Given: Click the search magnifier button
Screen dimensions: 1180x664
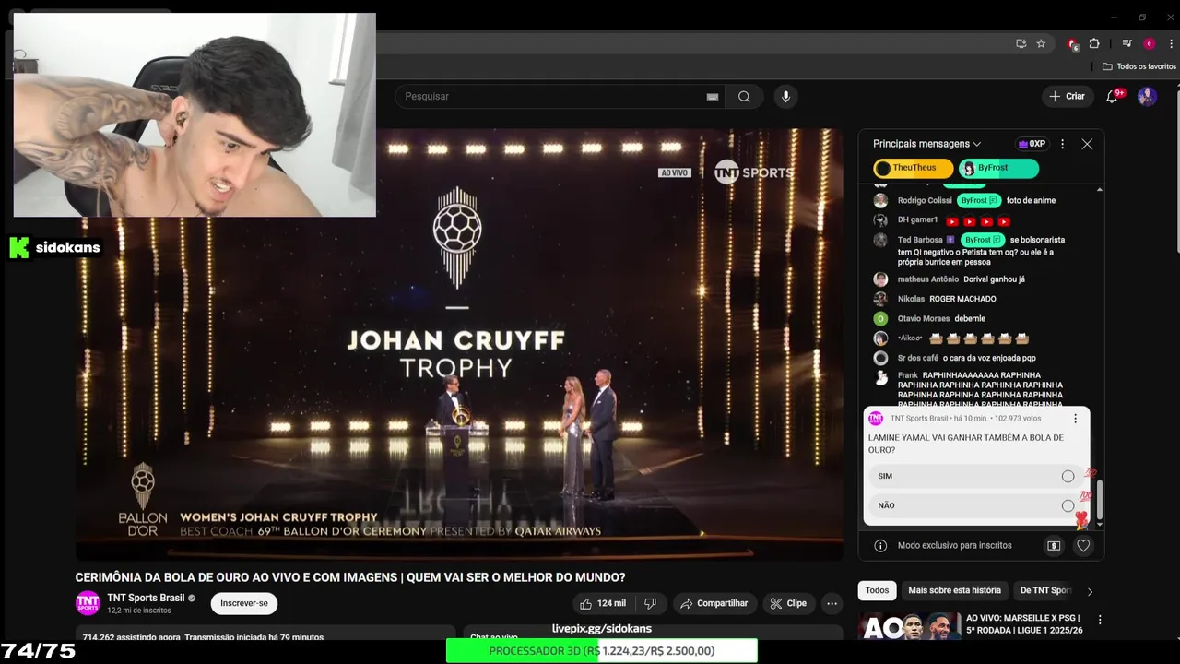Looking at the screenshot, I should point(744,97).
